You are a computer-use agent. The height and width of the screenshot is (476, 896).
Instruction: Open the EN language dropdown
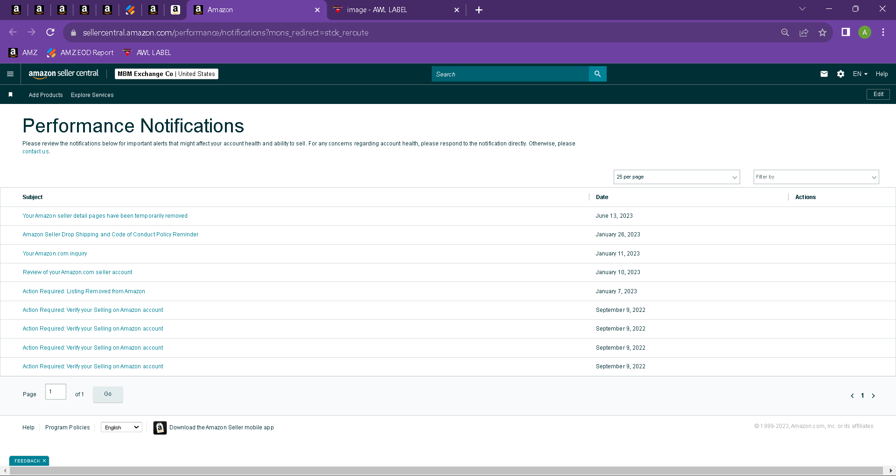click(860, 74)
